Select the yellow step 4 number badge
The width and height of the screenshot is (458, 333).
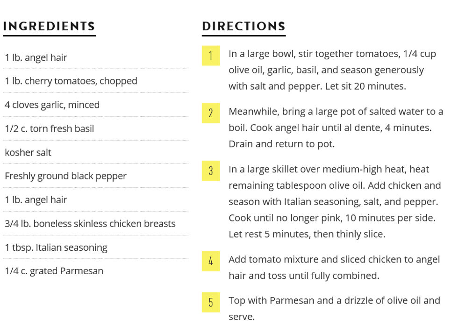211,262
